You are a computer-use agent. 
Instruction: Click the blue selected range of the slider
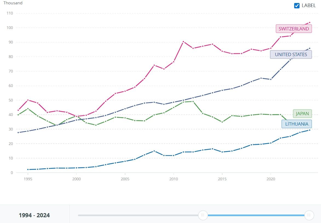[256, 215]
